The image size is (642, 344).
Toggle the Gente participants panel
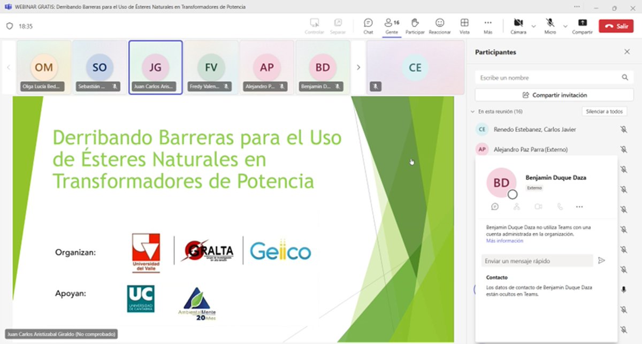(x=392, y=26)
